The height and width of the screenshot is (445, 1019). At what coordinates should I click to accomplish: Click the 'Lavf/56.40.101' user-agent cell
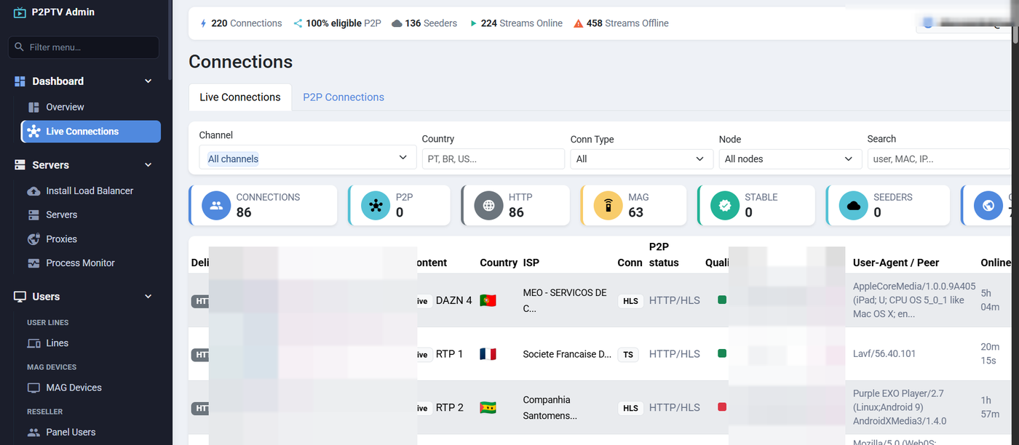tap(884, 354)
